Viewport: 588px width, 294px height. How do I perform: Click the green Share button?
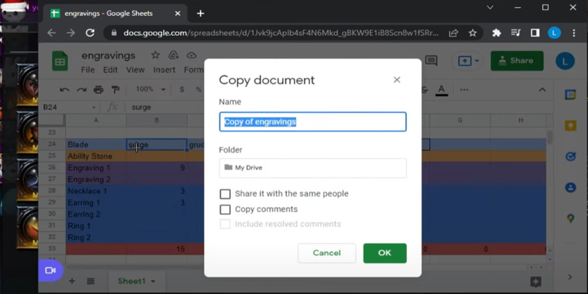pos(517,61)
